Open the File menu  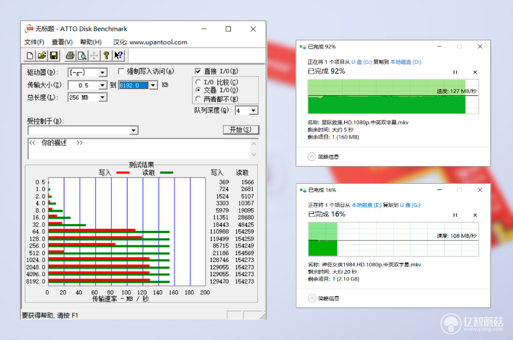(34, 42)
